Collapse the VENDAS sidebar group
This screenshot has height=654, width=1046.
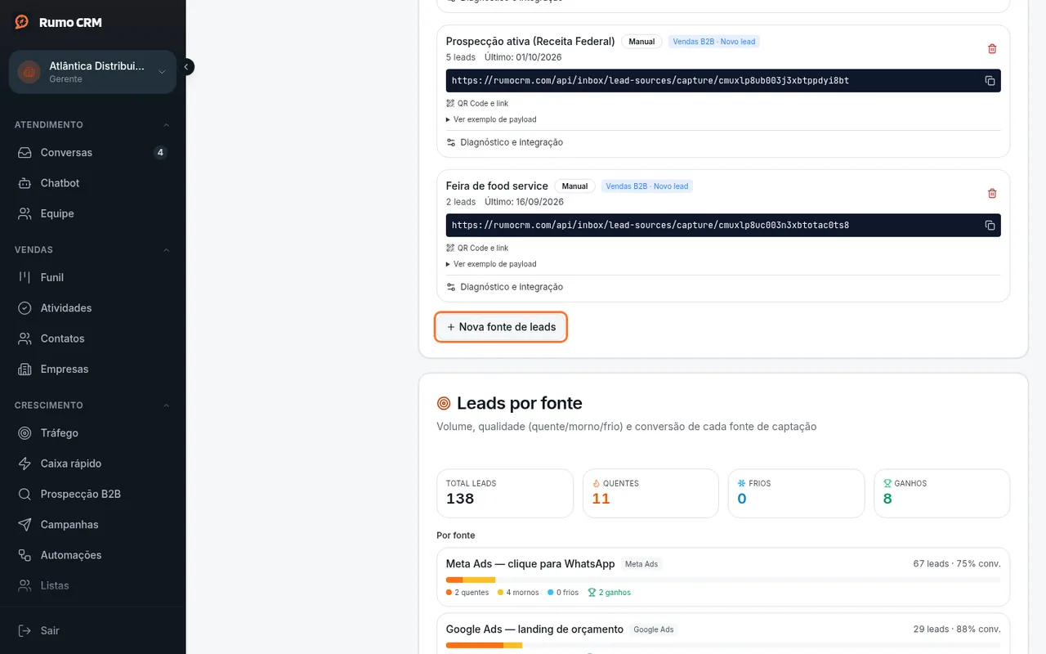(92, 249)
